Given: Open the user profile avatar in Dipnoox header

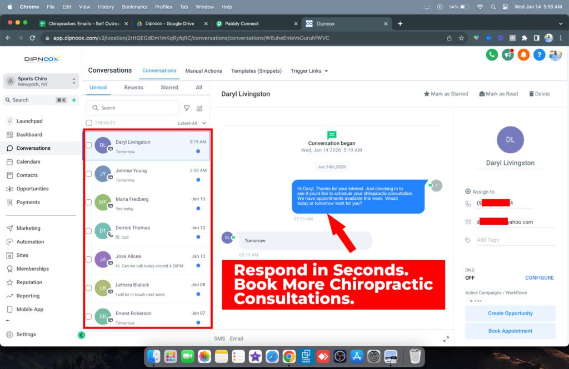Looking at the screenshot, I should [x=555, y=55].
